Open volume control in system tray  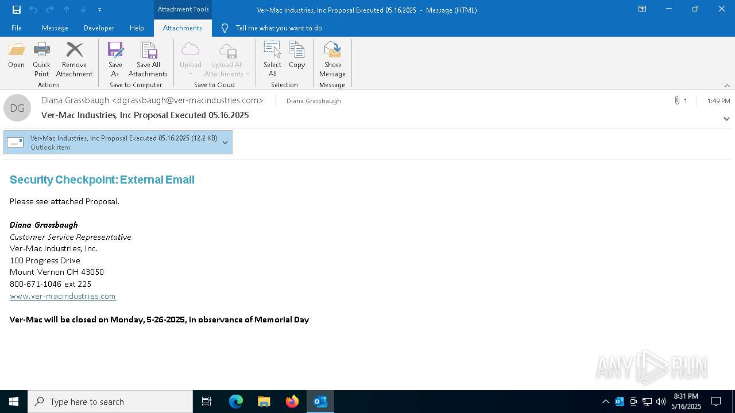click(x=661, y=402)
